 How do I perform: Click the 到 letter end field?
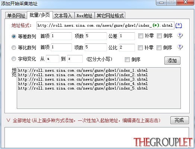pyautogui.click(x=75, y=59)
